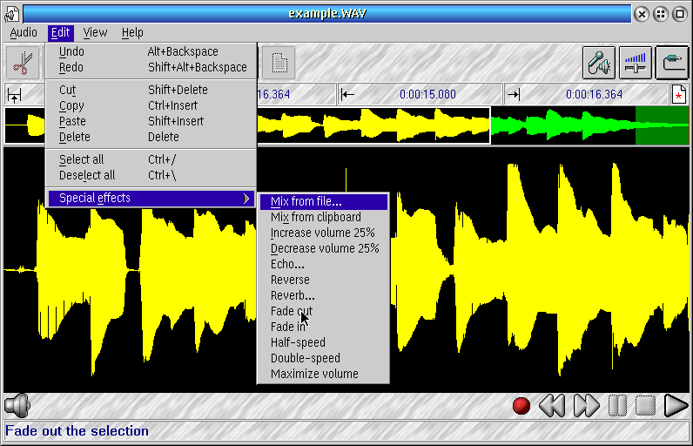Viewport: 693px width, 446px height.
Task: Choose Select all in the Edit menu
Action: (x=151, y=159)
